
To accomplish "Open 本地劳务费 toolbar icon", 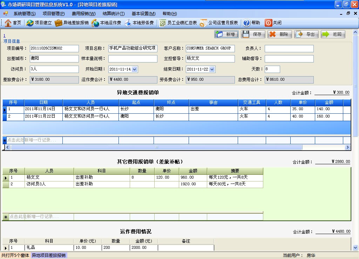I will (128, 23).
